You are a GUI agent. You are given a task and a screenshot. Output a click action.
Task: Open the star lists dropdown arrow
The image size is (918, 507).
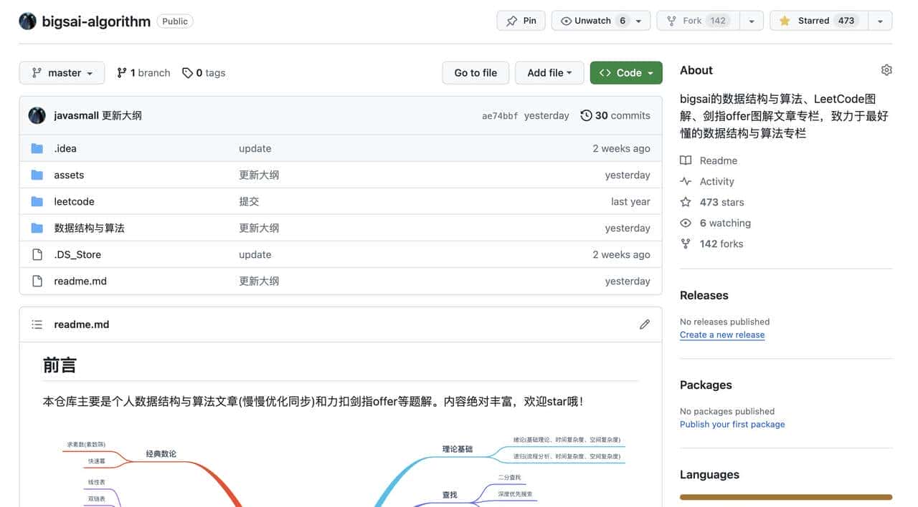(x=880, y=21)
